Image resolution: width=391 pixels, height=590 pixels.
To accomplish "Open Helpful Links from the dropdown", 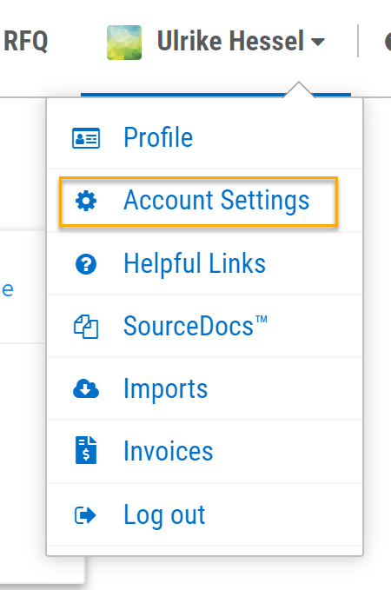I will point(204,263).
